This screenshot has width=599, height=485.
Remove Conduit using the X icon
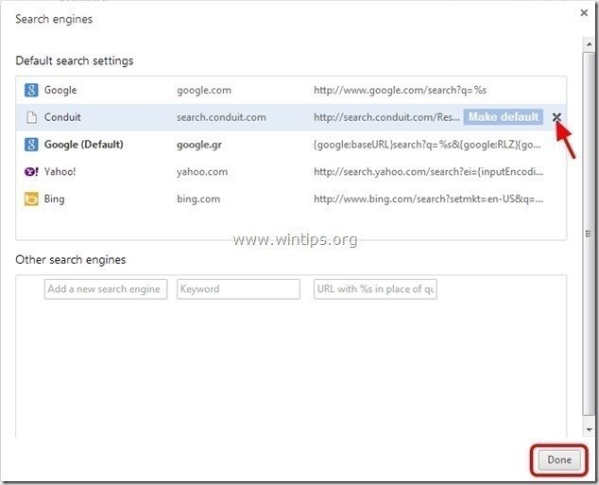tap(556, 117)
